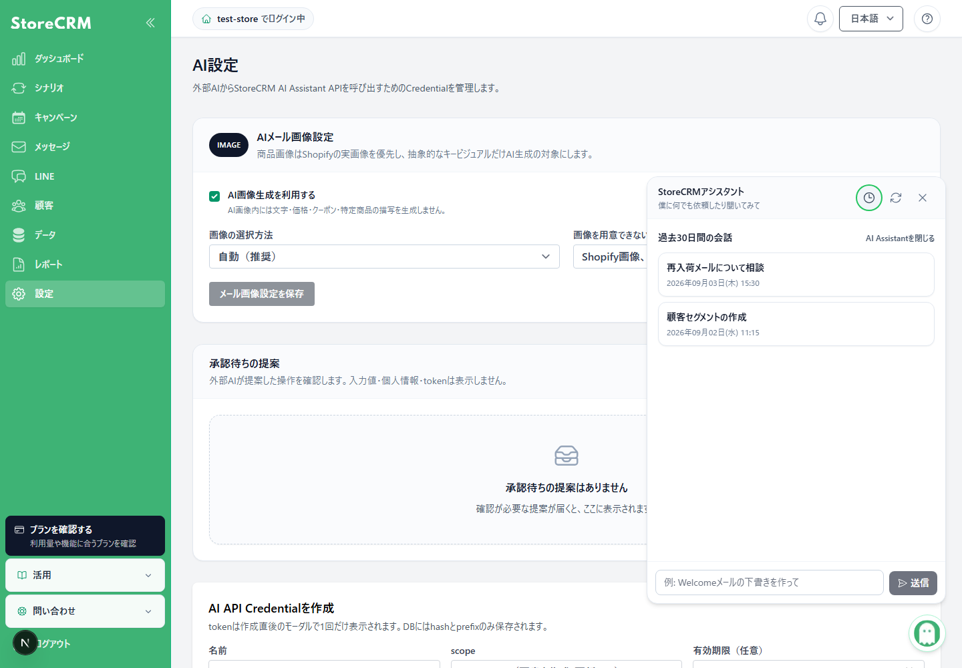
Task: Open the 日本語 language dropdown
Action: click(x=871, y=19)
